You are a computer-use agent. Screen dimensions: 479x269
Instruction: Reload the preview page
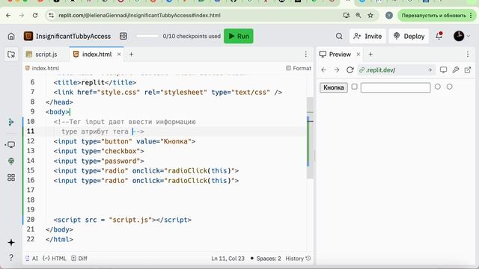(350, 70)
